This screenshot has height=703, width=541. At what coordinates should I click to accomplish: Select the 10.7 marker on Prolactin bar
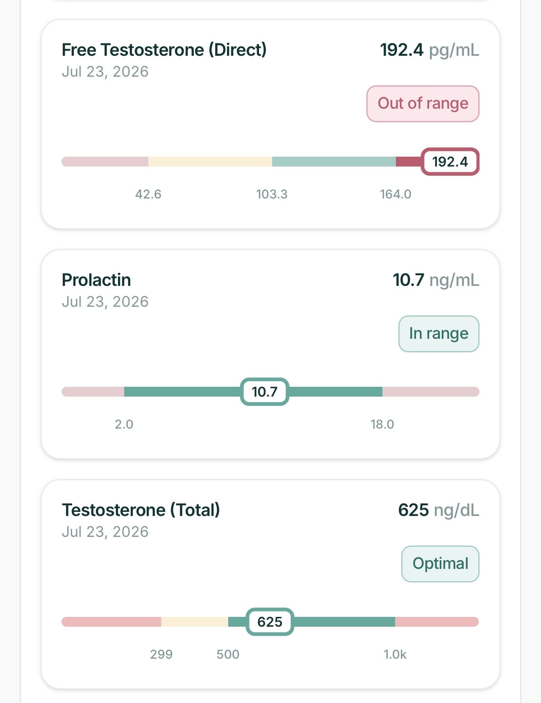(264, 392)
